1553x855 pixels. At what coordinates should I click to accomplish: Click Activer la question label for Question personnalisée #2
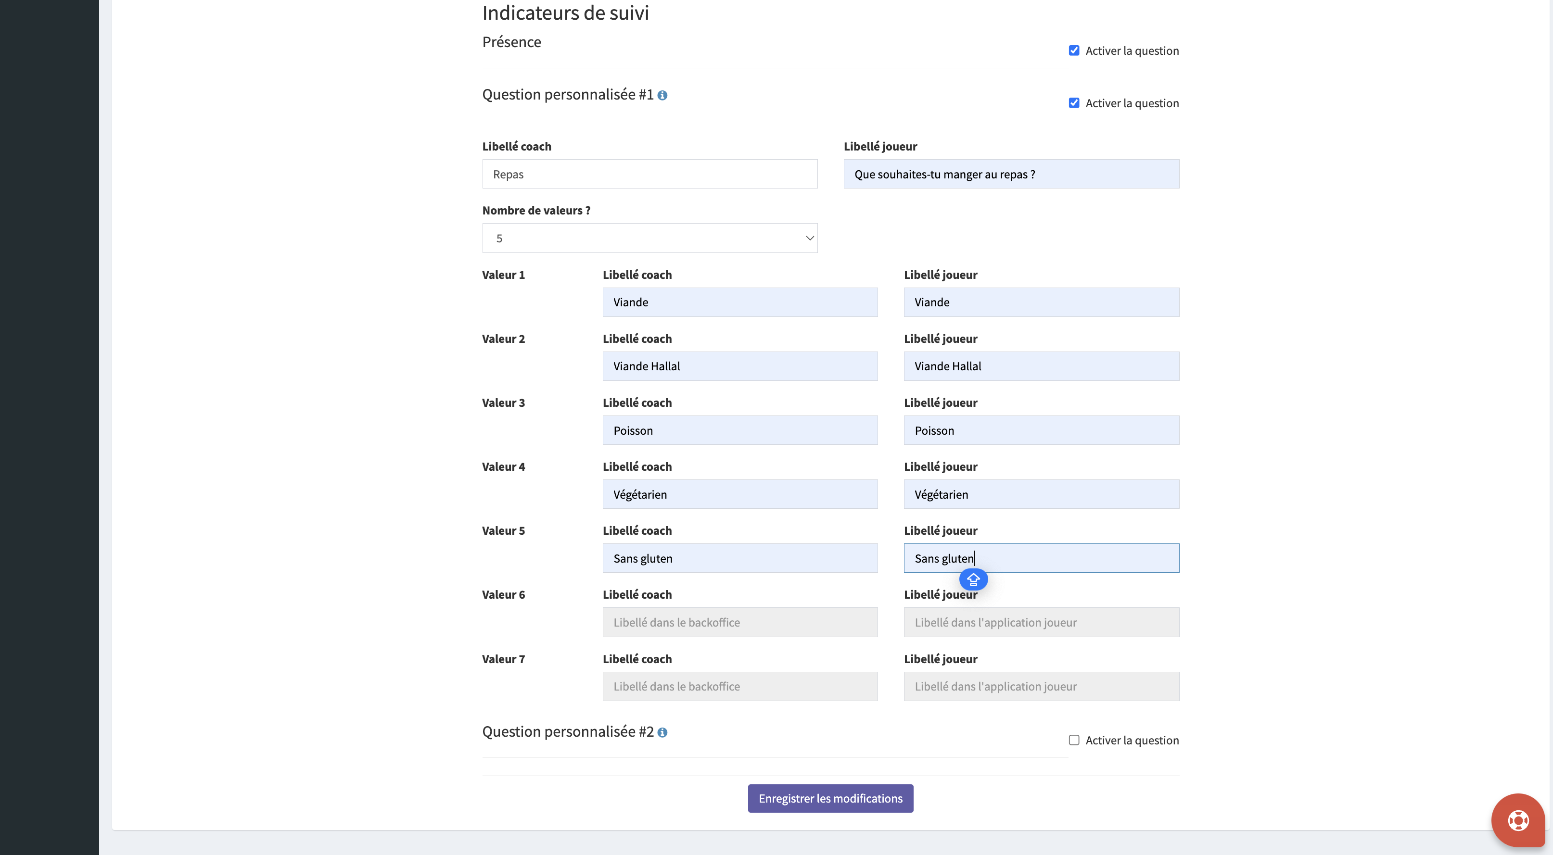coord(1132,741)
